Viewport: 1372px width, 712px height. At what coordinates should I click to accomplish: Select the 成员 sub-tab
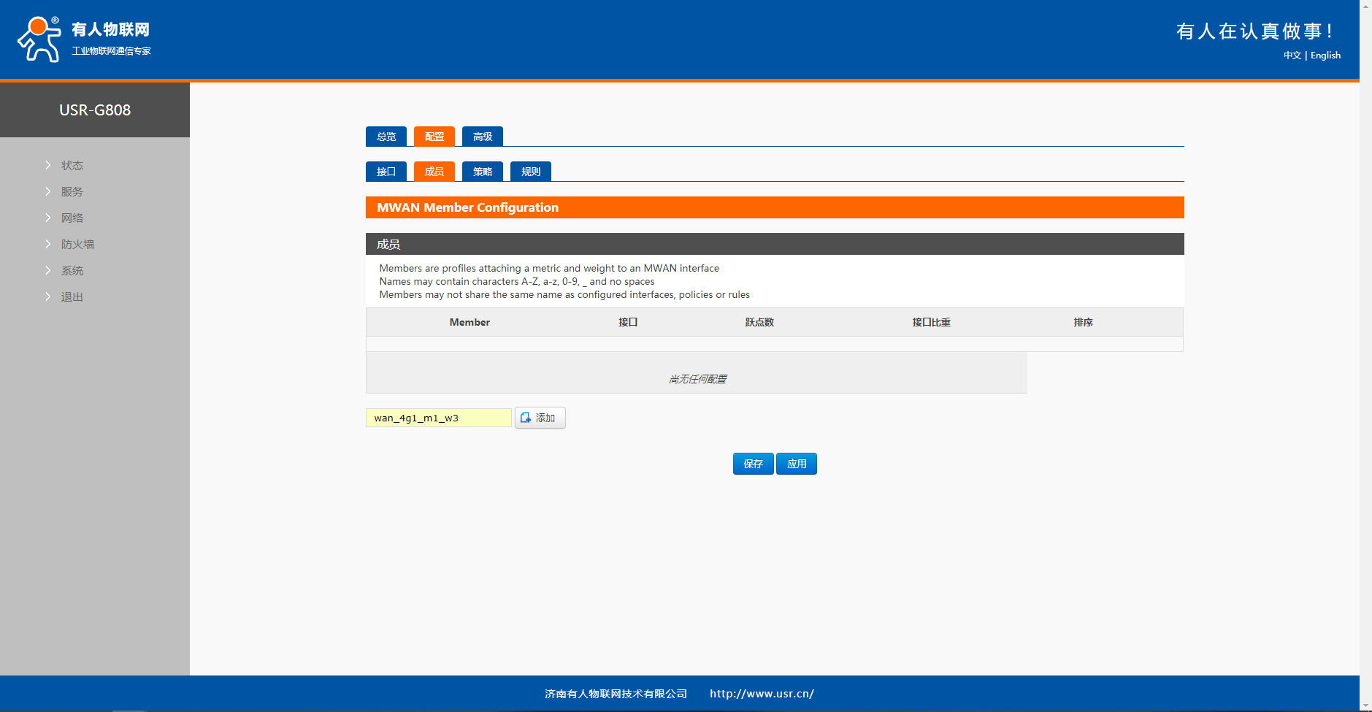tap(434, 172)
